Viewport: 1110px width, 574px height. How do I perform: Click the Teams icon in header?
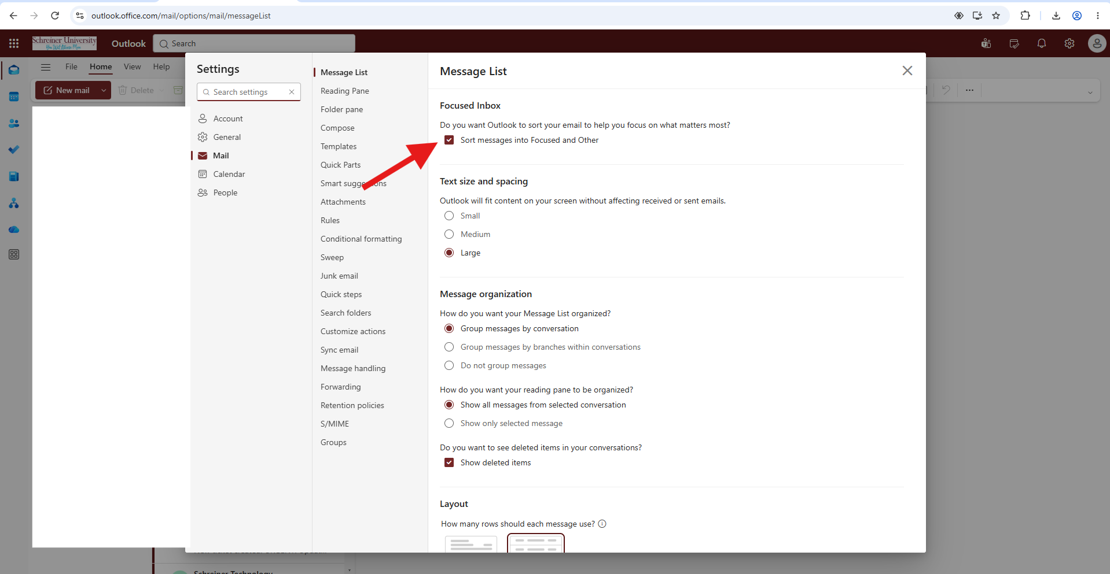(x=986, y=43)
